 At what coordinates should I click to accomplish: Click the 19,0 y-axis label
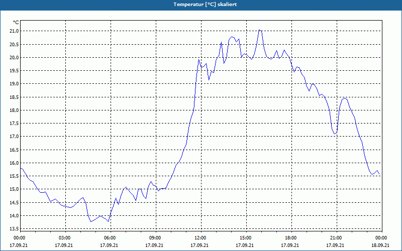coord(15,84)
